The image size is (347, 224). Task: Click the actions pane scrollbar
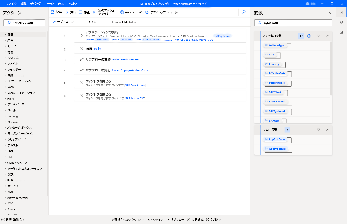pyautogui.click(x=48, y=114)
